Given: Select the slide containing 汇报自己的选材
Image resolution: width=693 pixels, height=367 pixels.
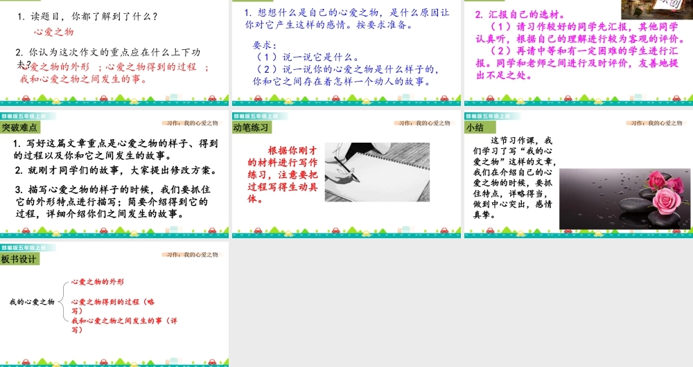Looking at the screenshot, I should [579, 53].
